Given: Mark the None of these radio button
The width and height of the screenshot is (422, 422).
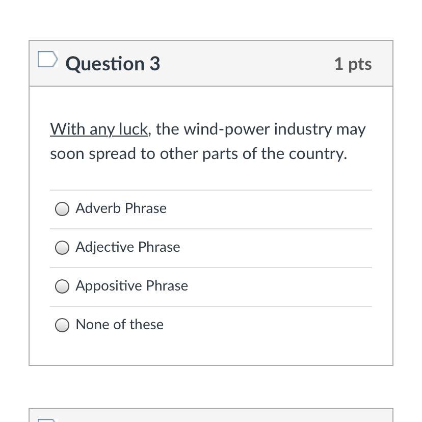Looking at the screenshot, I should tap(62, 325).
